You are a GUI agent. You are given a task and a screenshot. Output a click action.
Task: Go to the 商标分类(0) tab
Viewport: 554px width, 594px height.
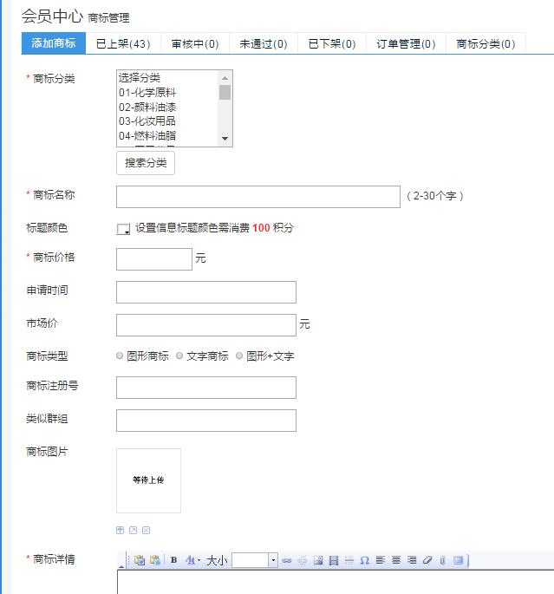[x=486, y=43]
